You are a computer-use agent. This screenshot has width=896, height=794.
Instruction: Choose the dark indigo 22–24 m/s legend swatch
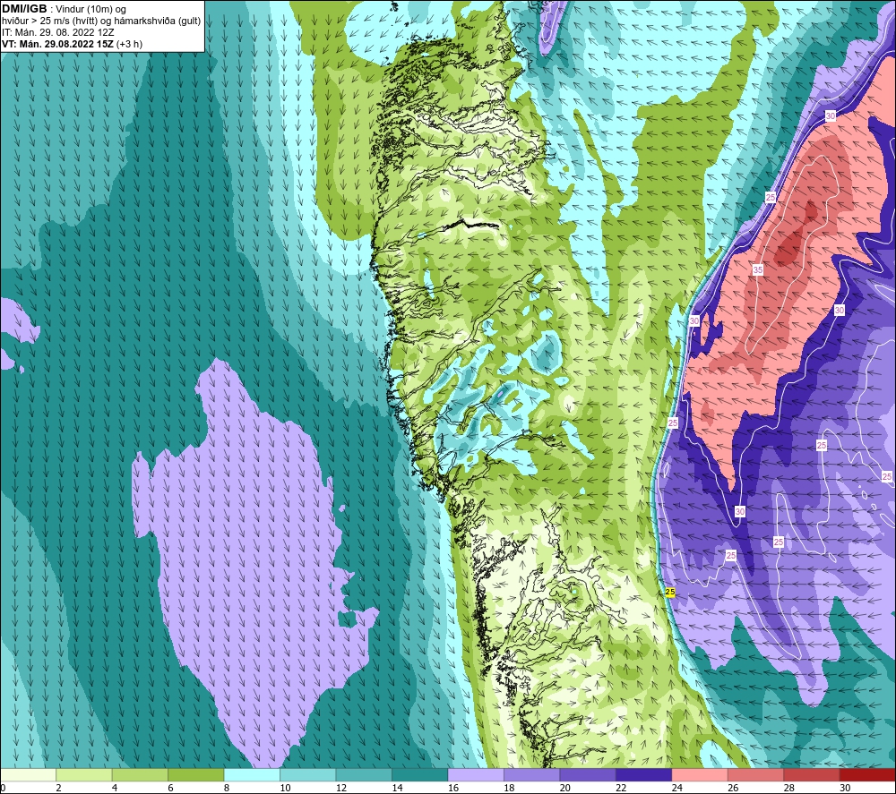coord(644,775)
